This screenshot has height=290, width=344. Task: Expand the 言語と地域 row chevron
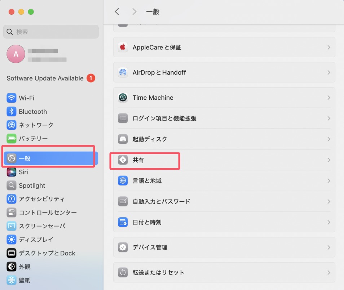[328, 180]
